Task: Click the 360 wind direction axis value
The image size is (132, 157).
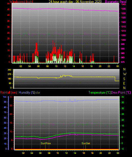Action: click(x=9, y=70)
